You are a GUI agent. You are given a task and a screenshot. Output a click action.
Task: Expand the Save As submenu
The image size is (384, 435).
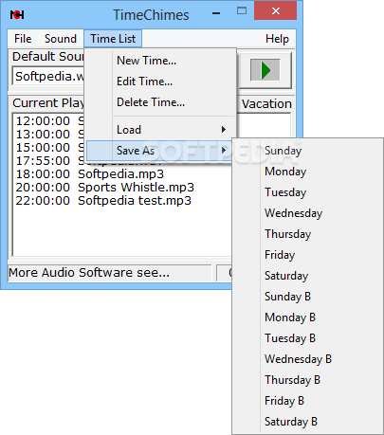[x=159, y=151]
